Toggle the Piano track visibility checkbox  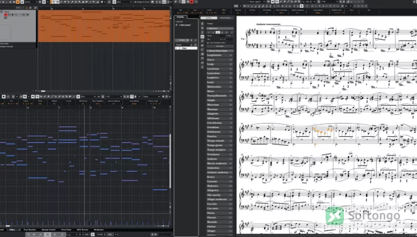point(177,48)
